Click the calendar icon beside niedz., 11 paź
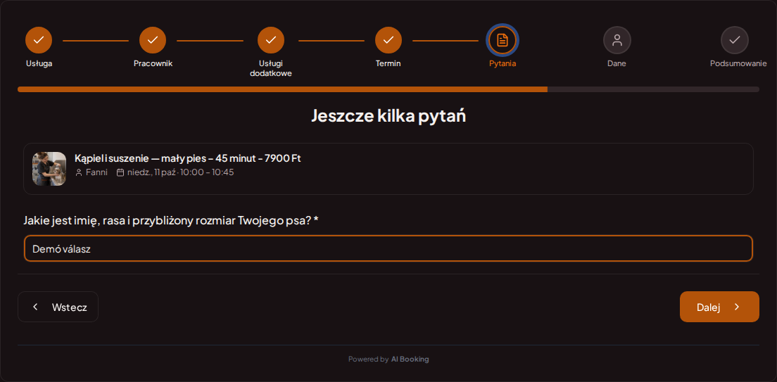Screen dimensions: 777x382 click(120, 172)
